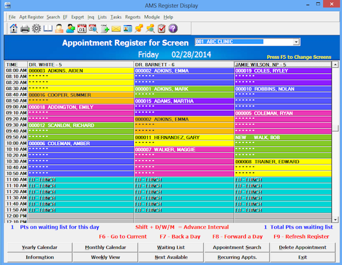Open the Waiting List button
The height and width of the screenshot is (265, 342).
click(x=171, y=247)
